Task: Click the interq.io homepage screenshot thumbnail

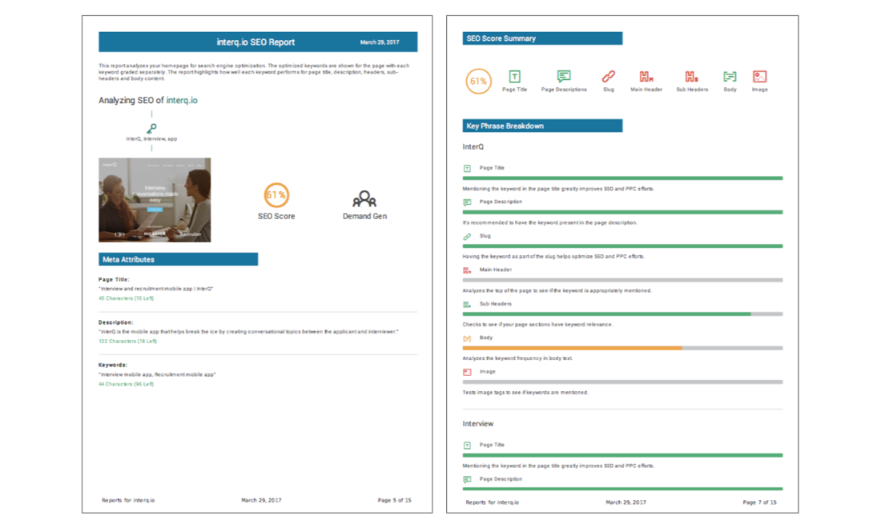Action: 155,200
